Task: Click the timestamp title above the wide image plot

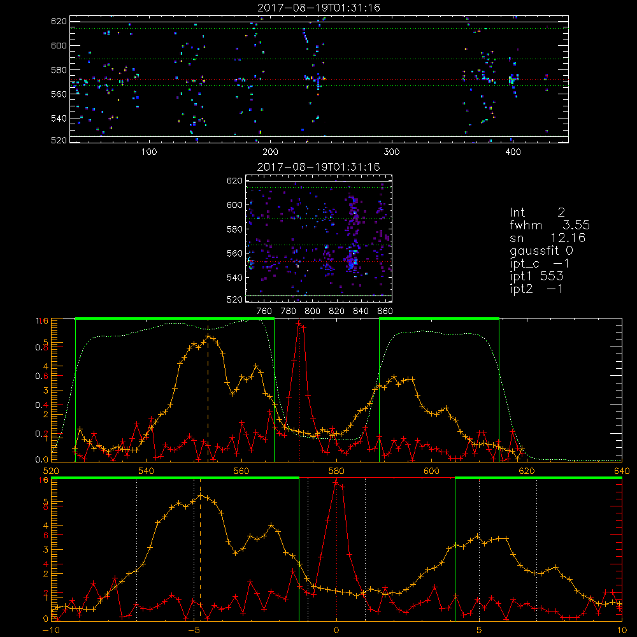Action: [x=319, y=8]
